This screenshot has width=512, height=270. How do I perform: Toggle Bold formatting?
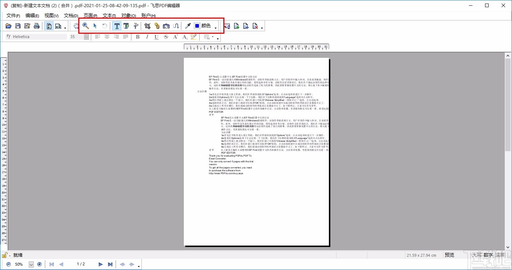(x=138, y=37)
